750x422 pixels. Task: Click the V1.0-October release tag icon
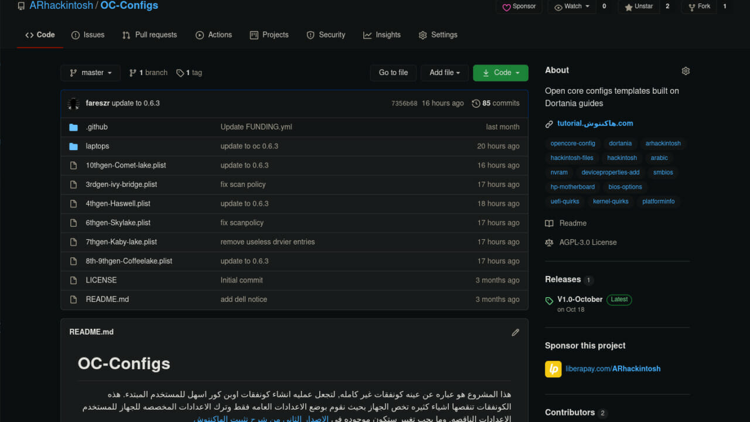[549, 300]
